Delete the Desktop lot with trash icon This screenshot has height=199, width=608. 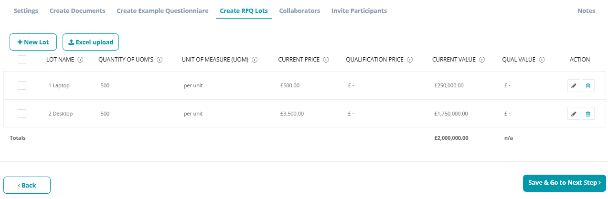(x=588, y=114)
